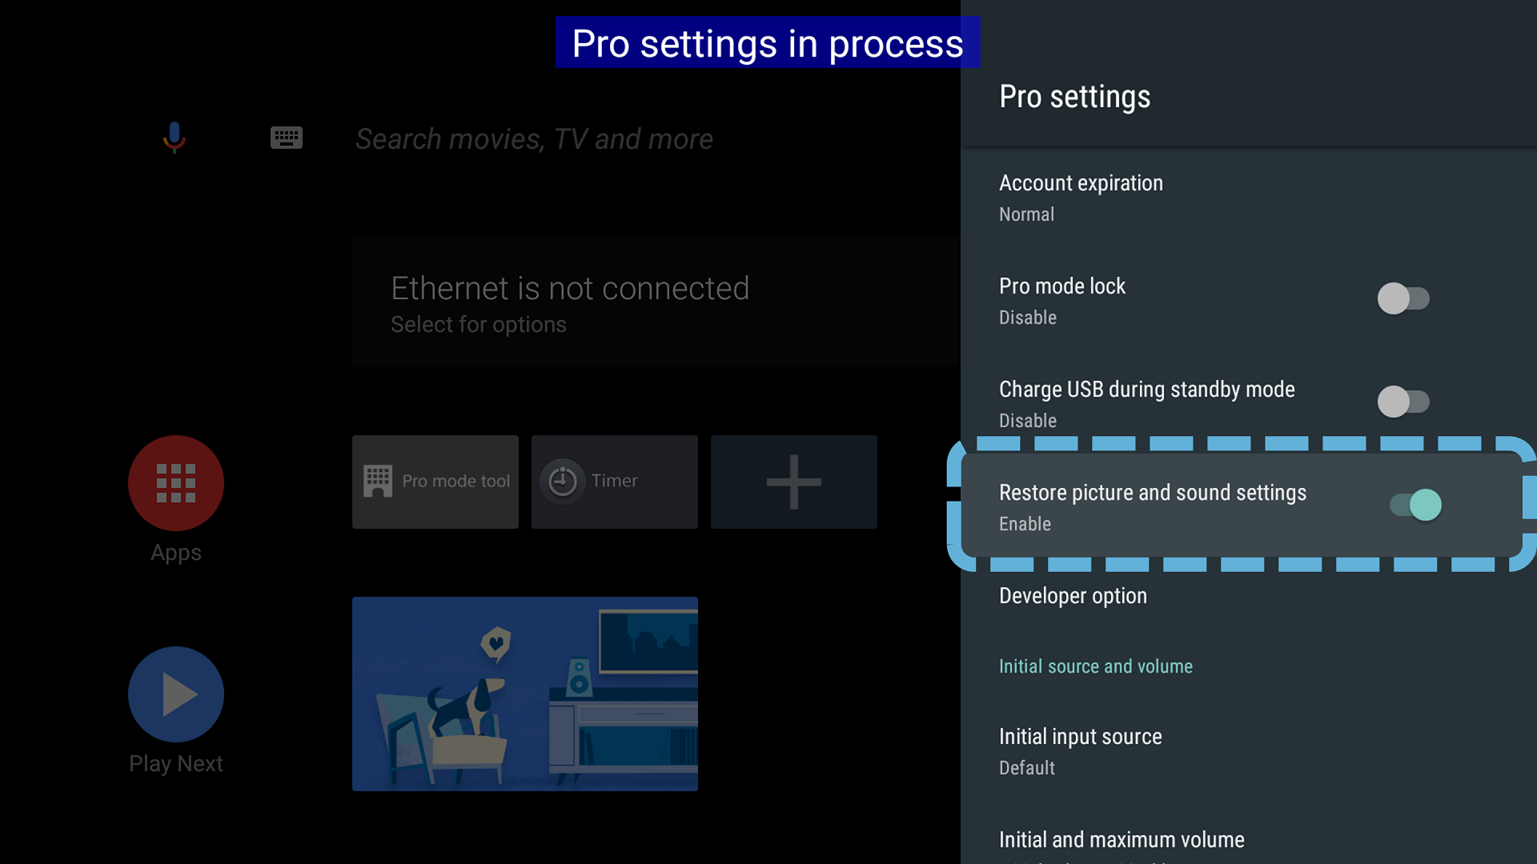
Task: Enable Charge USB during standby mode switch
Action: pyautogui.click(x=1403, y=402)
